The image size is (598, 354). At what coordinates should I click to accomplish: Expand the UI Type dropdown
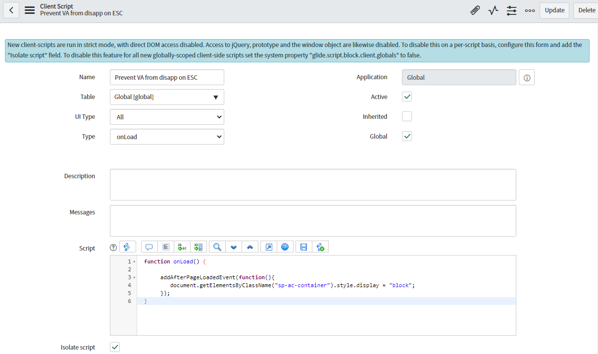click(x=167, y=117)
